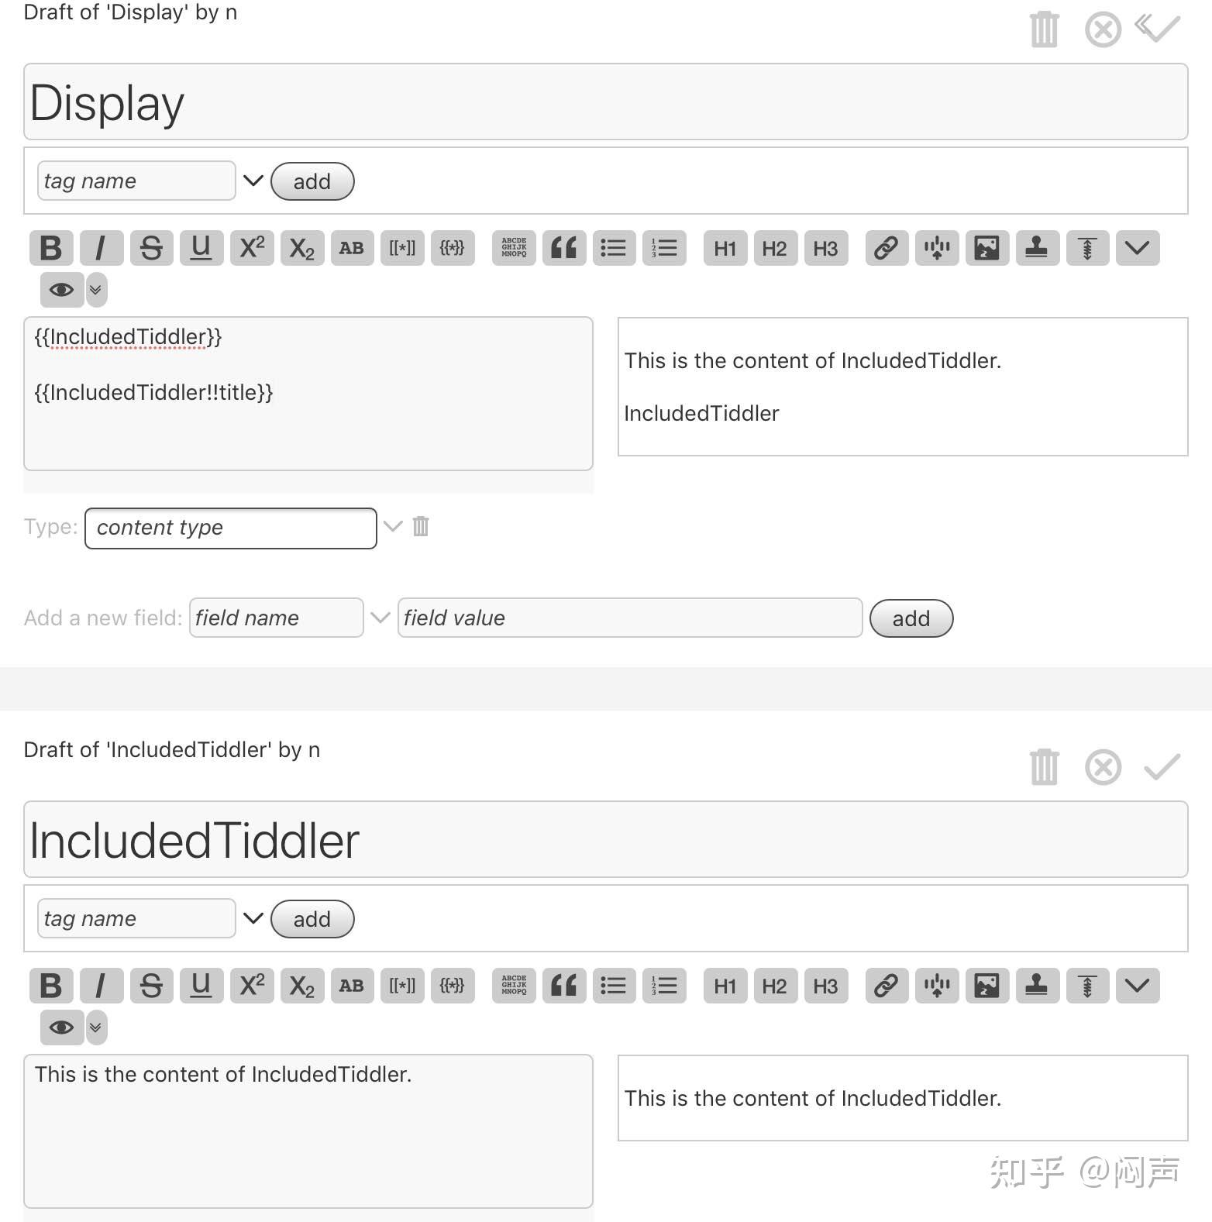Click add button next to field value

point(911,618)
